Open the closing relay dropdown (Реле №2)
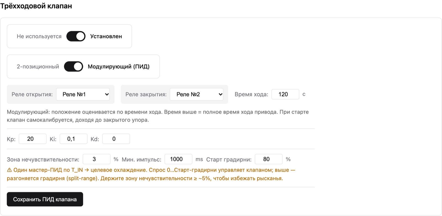This screenshot has width=442, height=216. [x=197, y=94]
